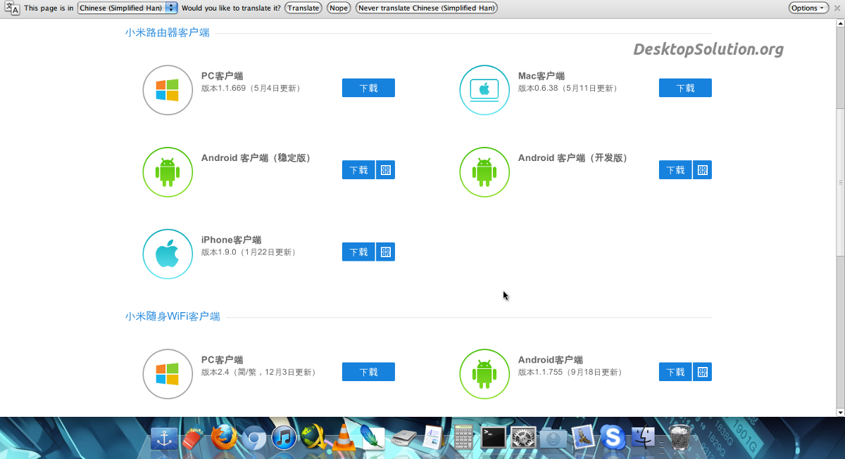
Task: Click the iPhone client Apple logo icon
Action: click(168, 254)
